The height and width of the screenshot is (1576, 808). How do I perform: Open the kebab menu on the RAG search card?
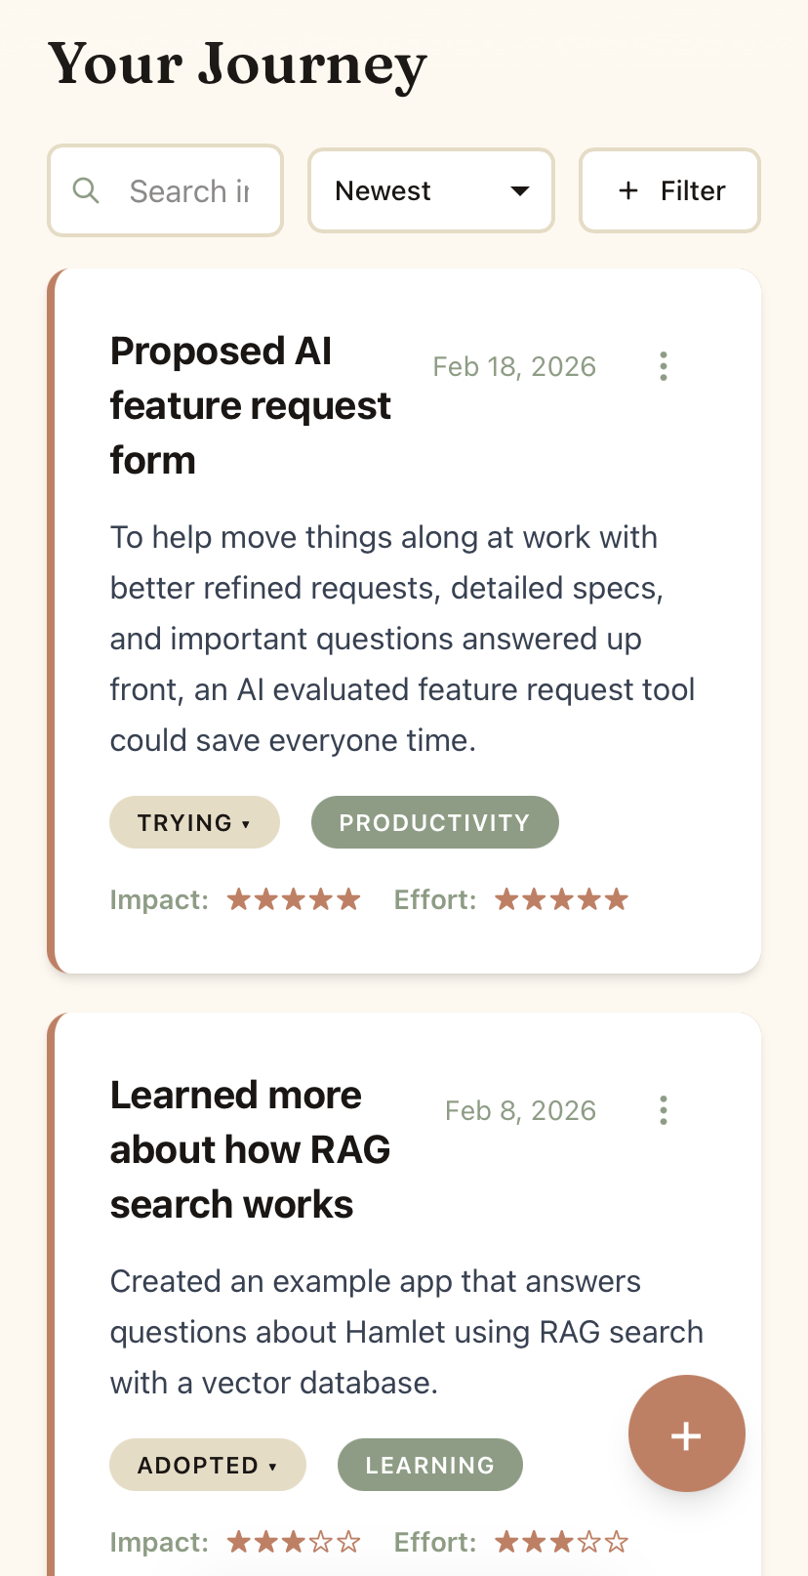(x=663, y=1110)
